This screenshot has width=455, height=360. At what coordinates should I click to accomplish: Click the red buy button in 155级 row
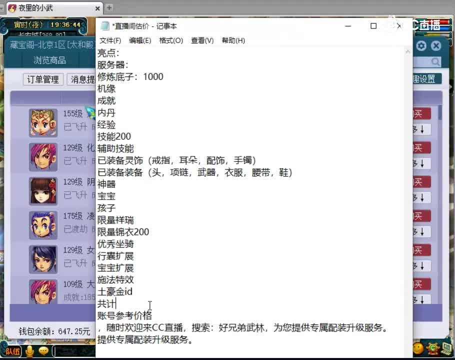[422, 114]
